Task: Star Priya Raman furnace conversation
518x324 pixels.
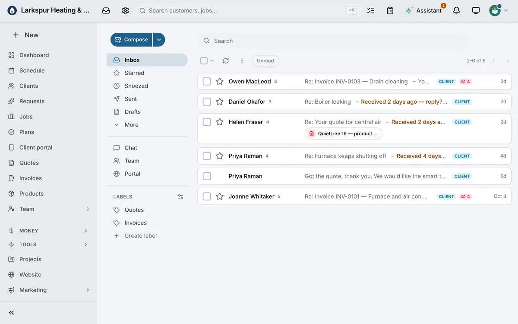Action: (220, 156)
